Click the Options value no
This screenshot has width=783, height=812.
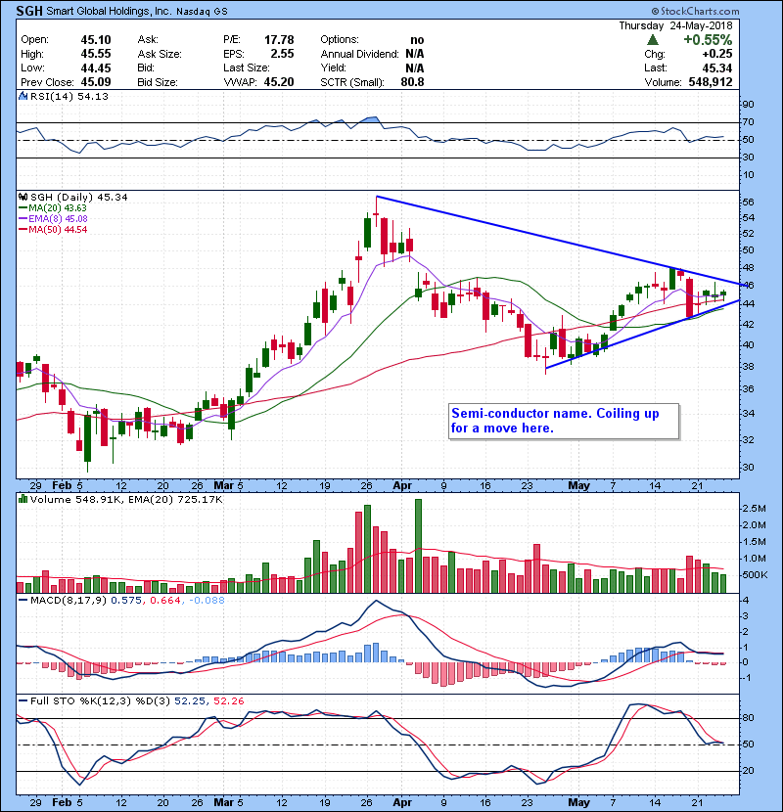(x=417, y=40)
